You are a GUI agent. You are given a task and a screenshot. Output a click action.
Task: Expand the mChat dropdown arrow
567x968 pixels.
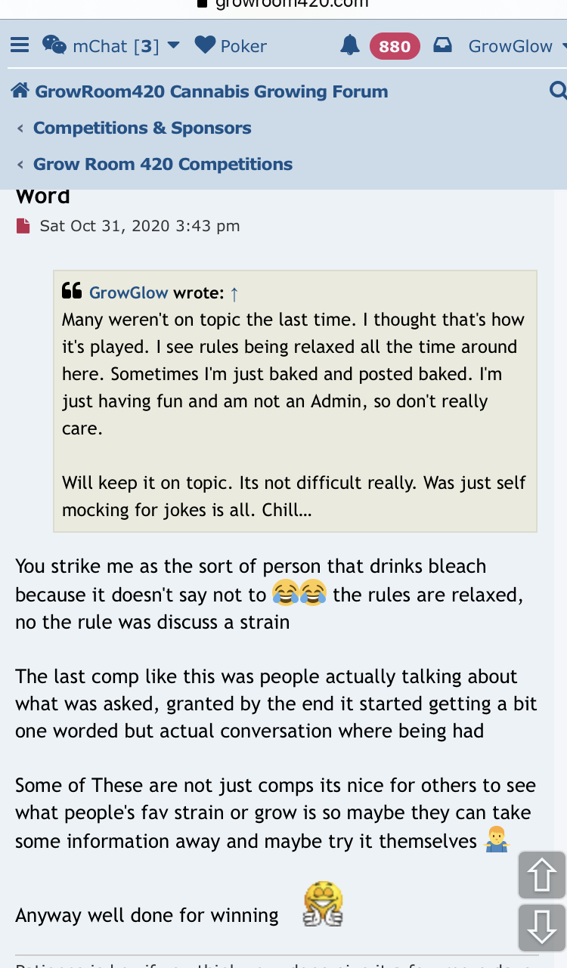tap(173, 45)
